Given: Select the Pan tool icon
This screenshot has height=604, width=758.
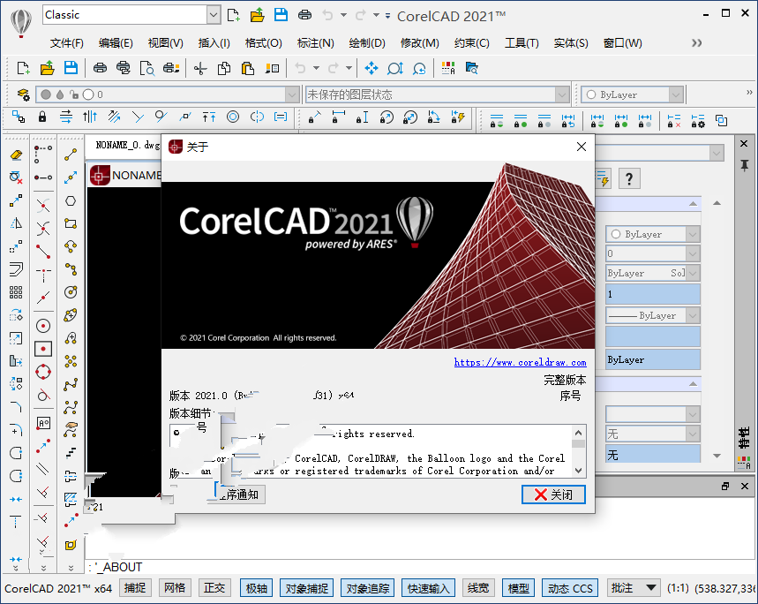Looking at the screenshot, I should 371,68.
